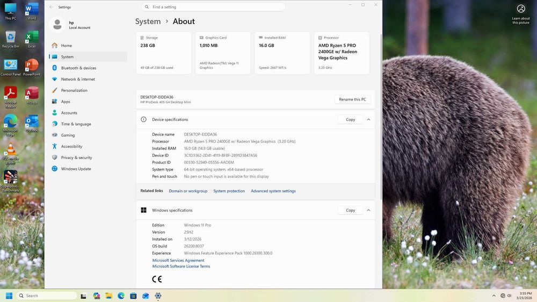Open This PC desktop icon
Viewport: 537px width, 302px height.
tap(10, 11)
